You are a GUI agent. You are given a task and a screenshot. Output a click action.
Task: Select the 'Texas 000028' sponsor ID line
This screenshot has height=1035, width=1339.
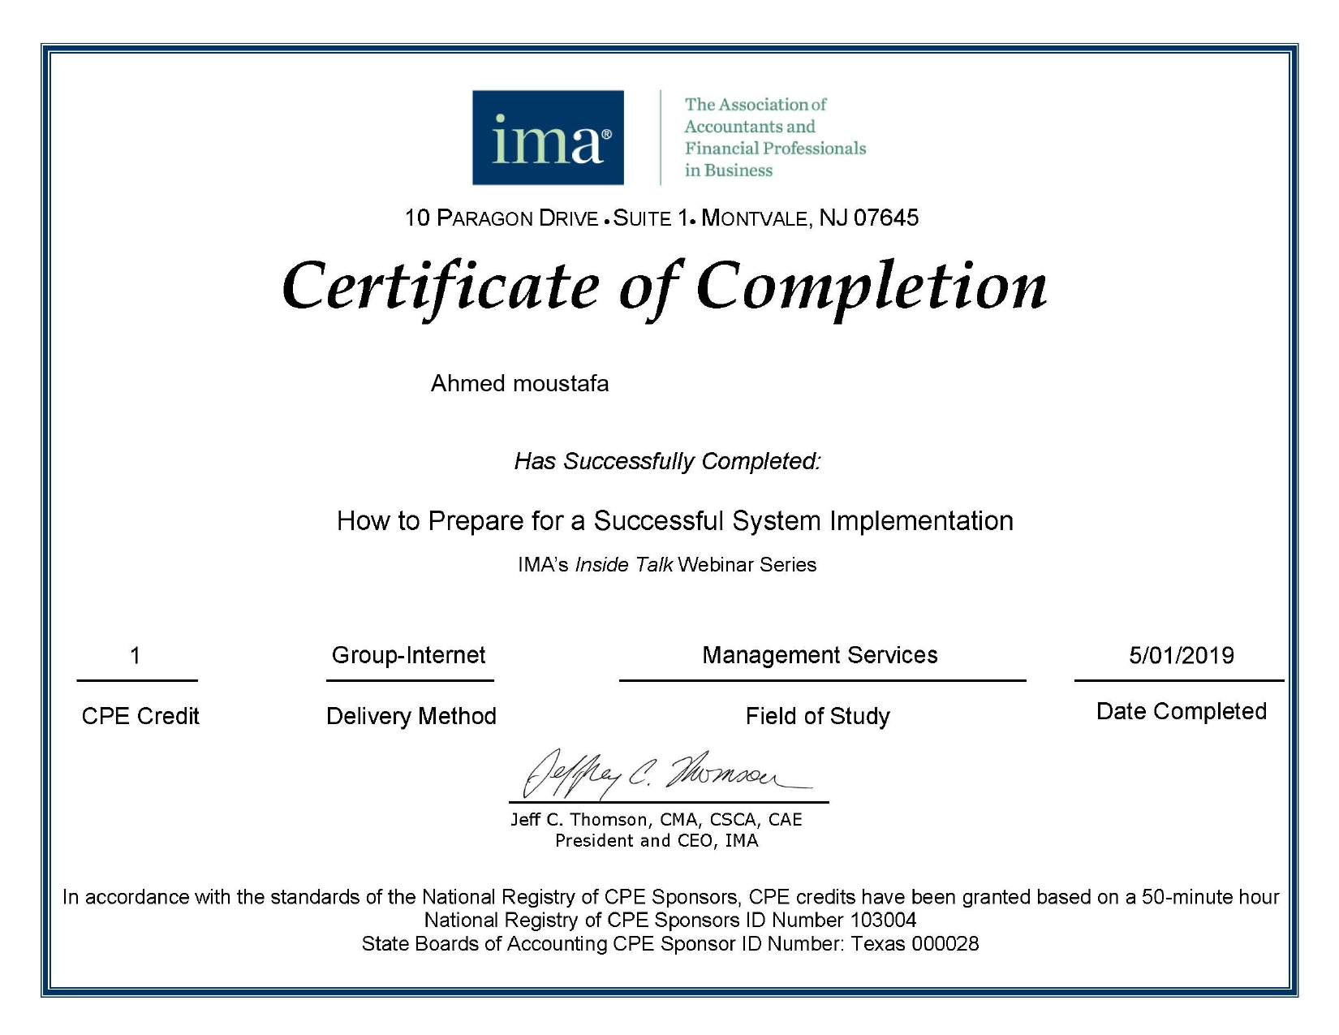point(670,944)
